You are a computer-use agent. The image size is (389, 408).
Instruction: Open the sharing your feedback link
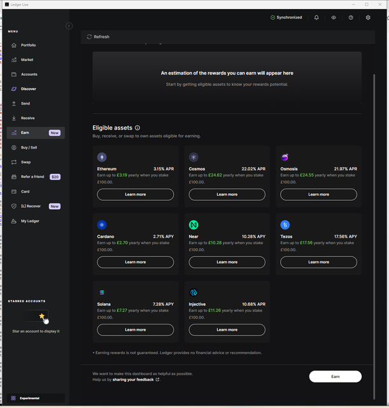pos(136,380)
